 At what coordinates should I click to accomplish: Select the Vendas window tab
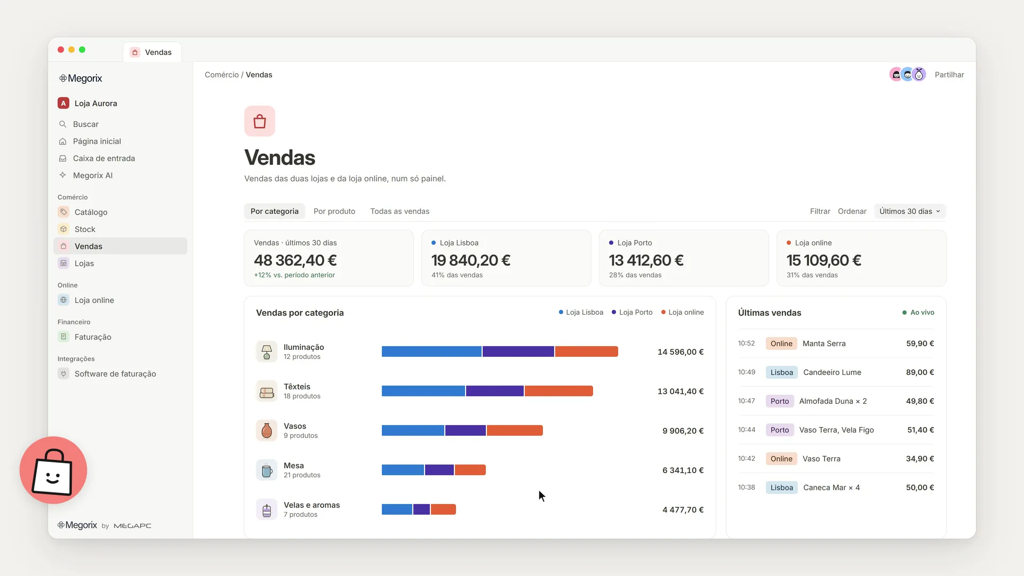click(x=152, y=52)
